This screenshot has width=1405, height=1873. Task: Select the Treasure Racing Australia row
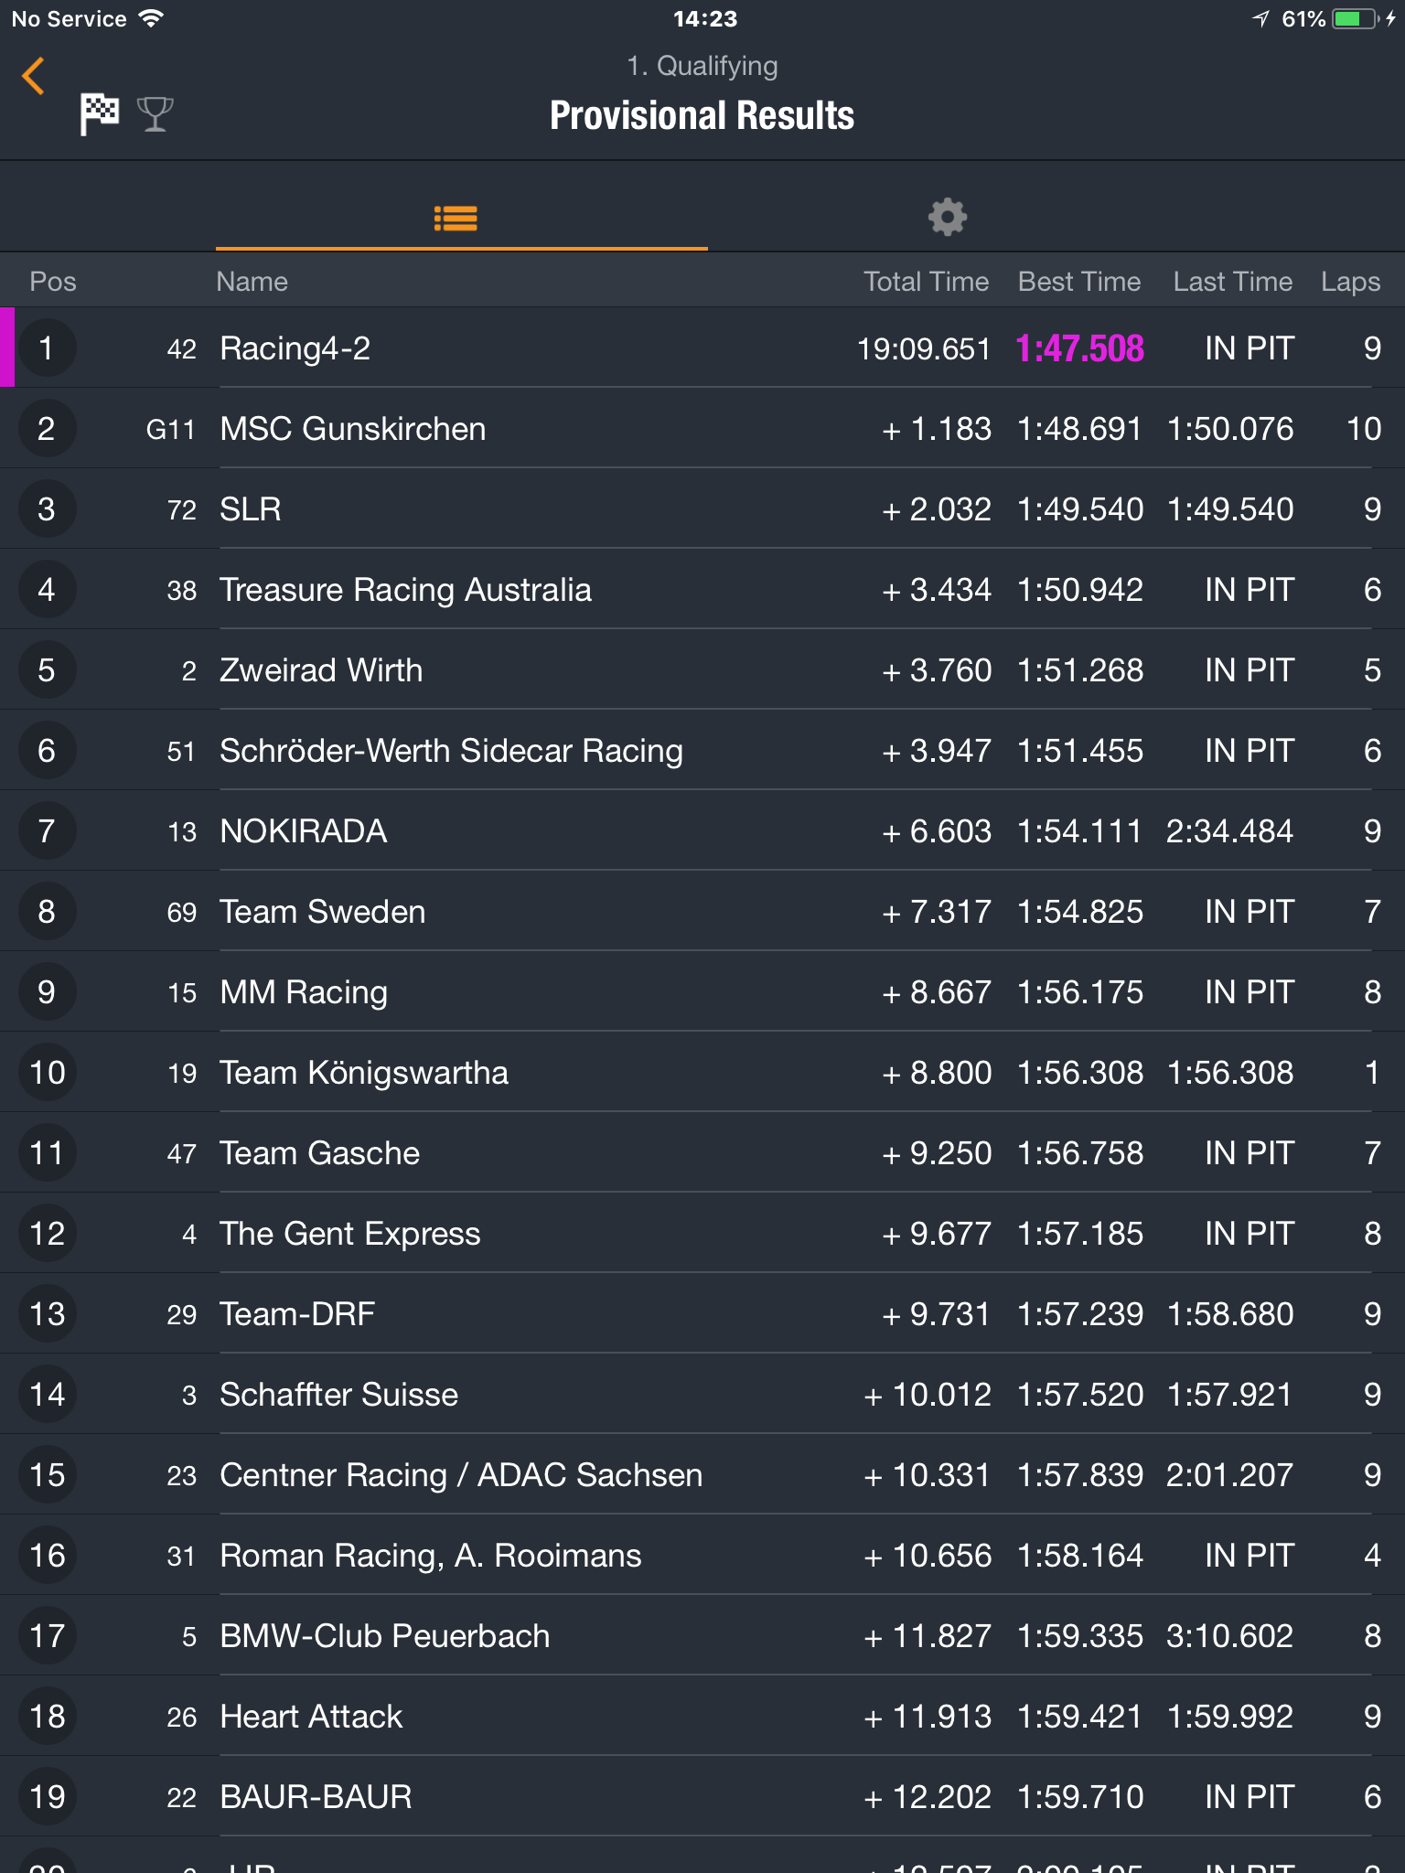click(702, 589)
